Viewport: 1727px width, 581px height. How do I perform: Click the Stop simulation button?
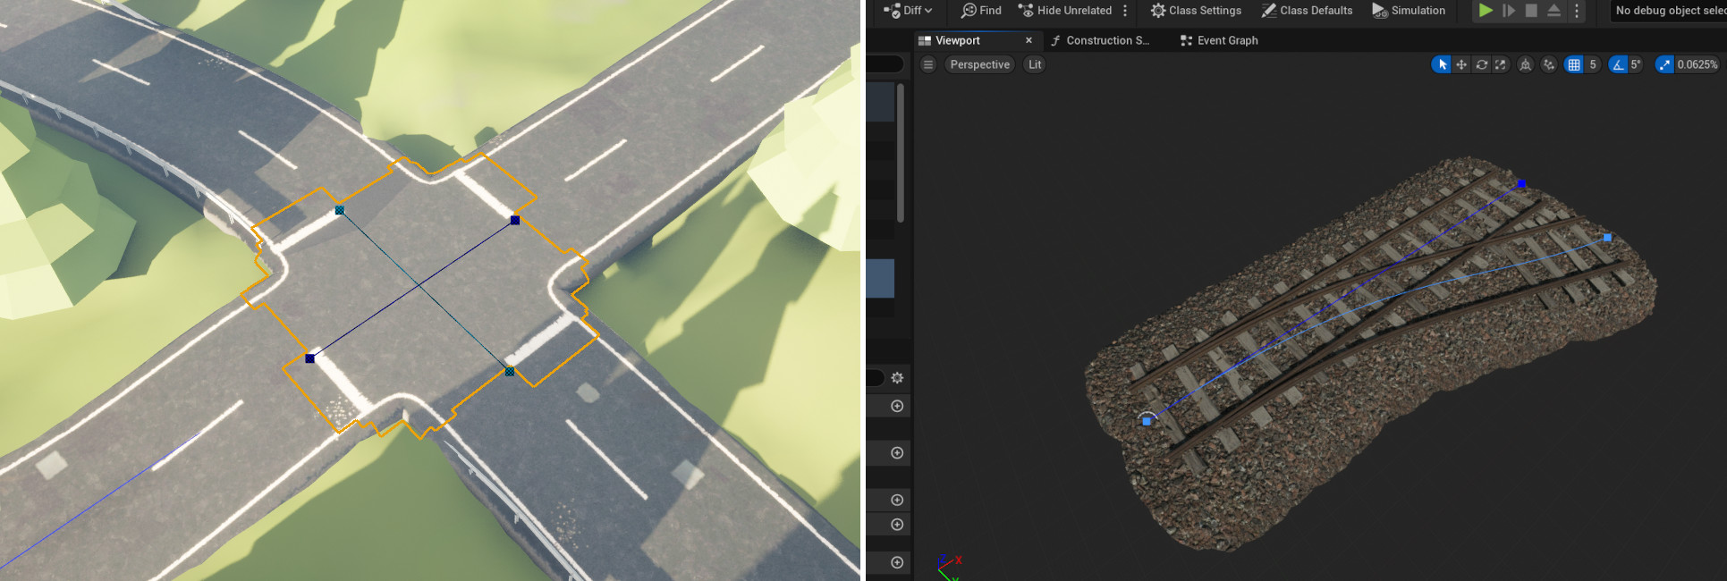coord(1531,11)
